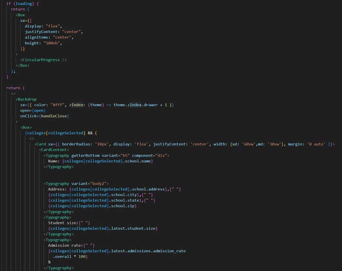This screenshot has width=342, height=271.
Task: Click the '<Box' tag with sx prop
Action: (20, 15)
